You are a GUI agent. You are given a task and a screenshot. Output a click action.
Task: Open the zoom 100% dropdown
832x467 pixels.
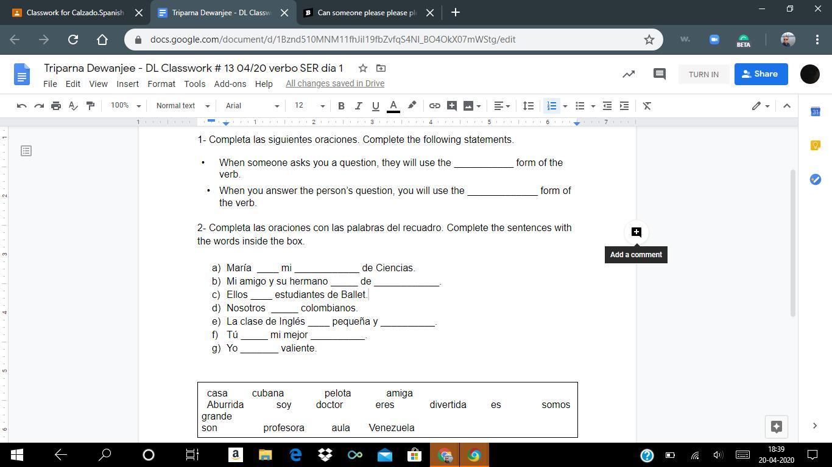point(125,106)
